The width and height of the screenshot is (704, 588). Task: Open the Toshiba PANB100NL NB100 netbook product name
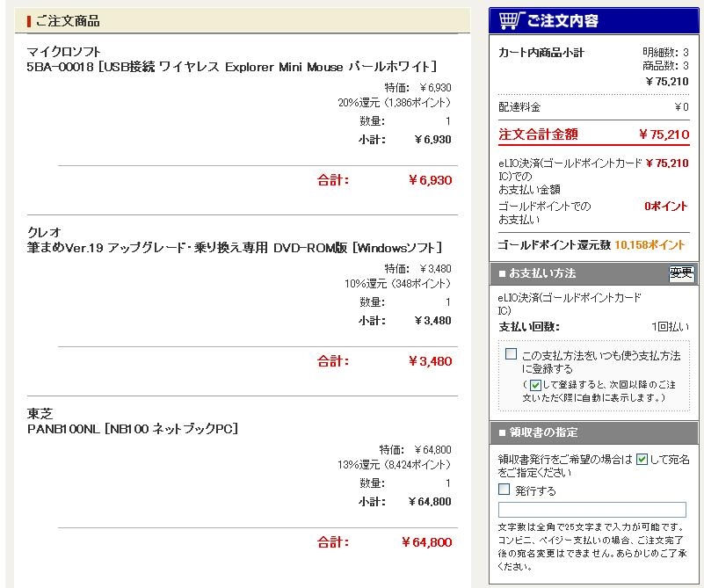click(132, 429)
